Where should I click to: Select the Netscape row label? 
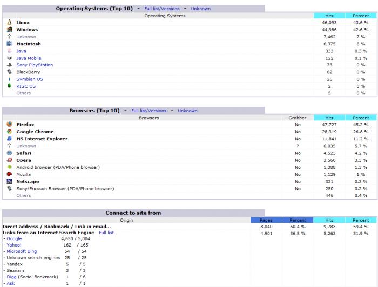(x=28, y=182)
